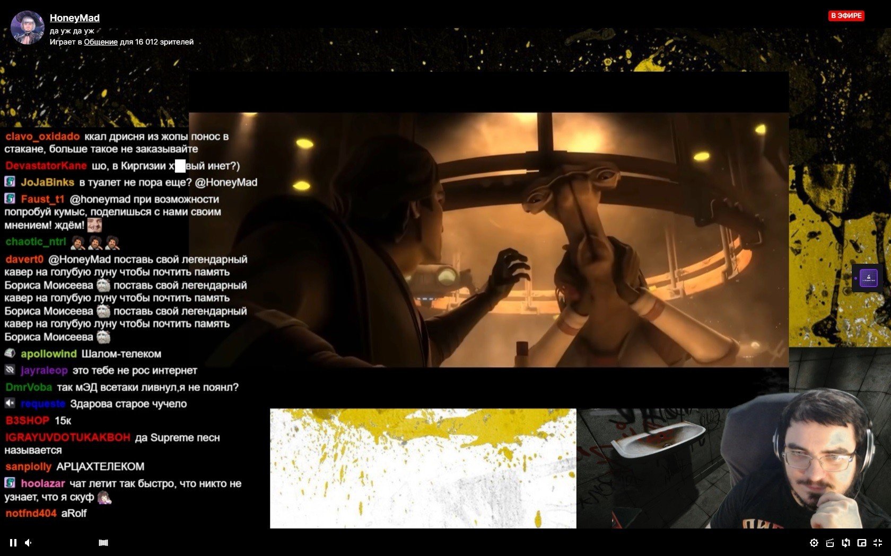Click the username davert0 in chat

(x=24, y=259)
